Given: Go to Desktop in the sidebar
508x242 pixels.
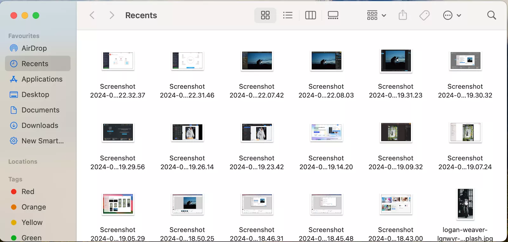Looking at the screenshot, I should [35, 95].
